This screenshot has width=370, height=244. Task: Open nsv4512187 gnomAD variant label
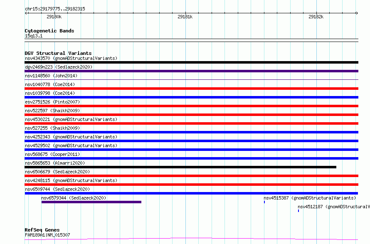(x=334, y=207)
